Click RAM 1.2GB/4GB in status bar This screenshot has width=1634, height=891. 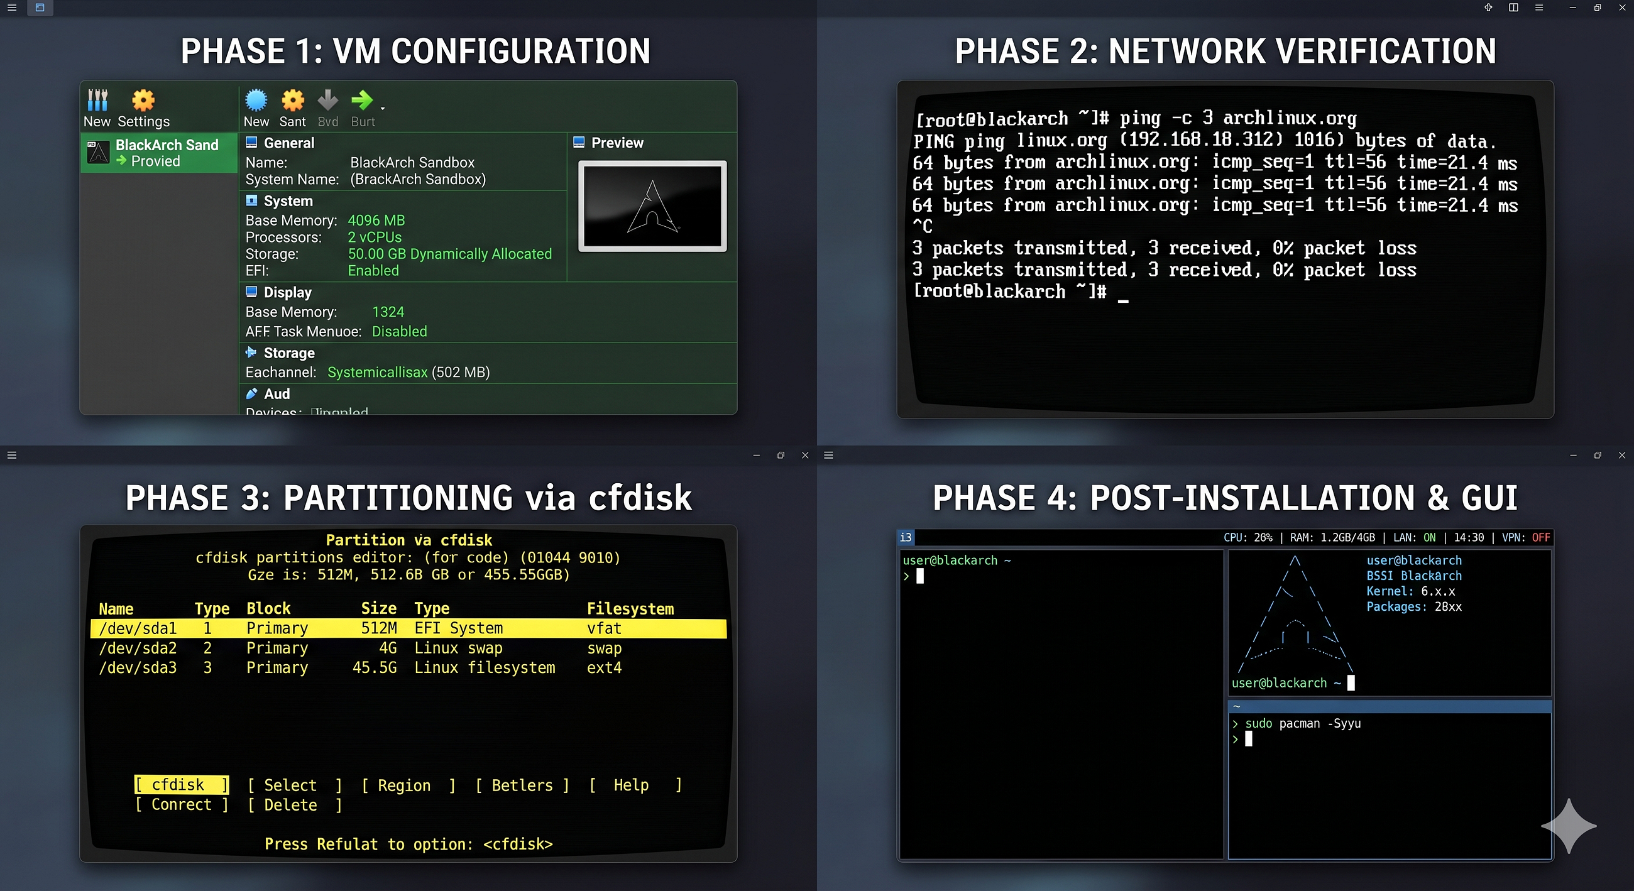pos(1333,537)
